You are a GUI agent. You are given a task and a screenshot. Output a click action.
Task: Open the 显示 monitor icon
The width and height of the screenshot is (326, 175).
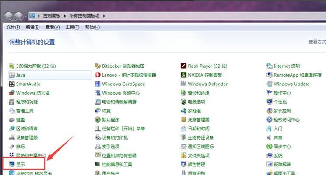coord(12,164)
